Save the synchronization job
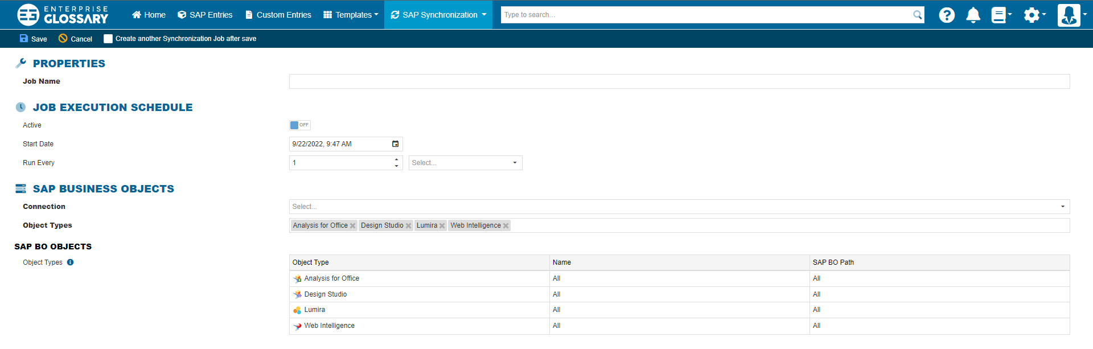The width and height of the screenshot is (1093, 349). pyautogui.click(x=33, y=39)
